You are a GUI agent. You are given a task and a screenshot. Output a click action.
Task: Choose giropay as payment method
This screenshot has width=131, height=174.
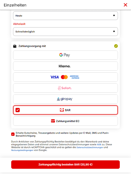[65, 99]
